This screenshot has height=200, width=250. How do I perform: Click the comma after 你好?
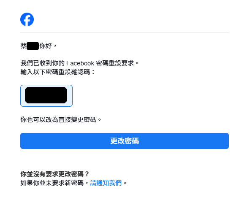55,46
